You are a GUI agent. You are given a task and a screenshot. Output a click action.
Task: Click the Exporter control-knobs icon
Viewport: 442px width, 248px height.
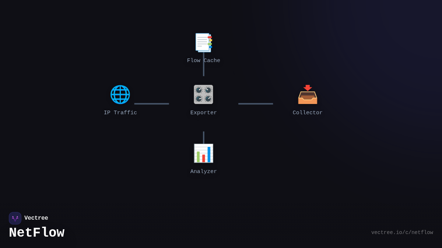(203, 94)
